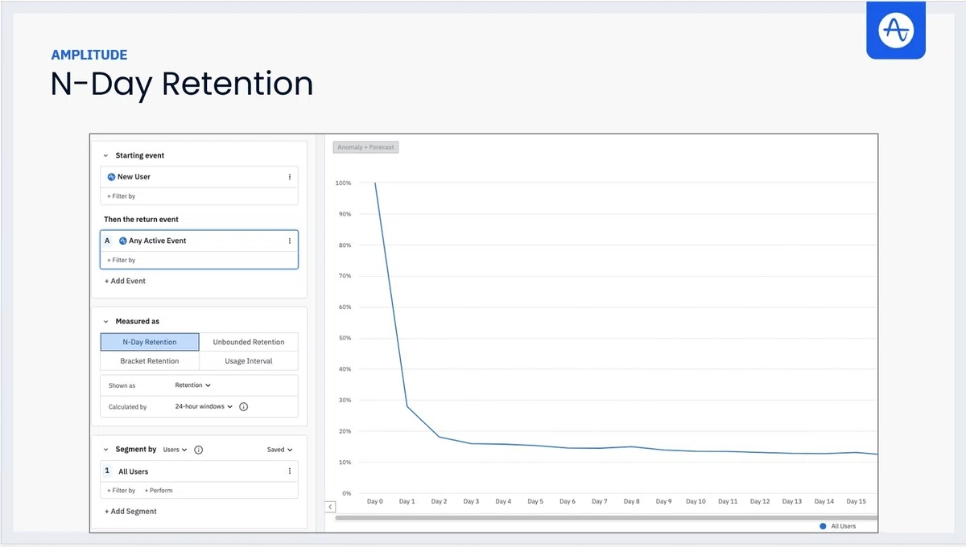This screenshot has width=966, height=547.
Task: Open the New User event options menu
Action: tap(290, 177)
